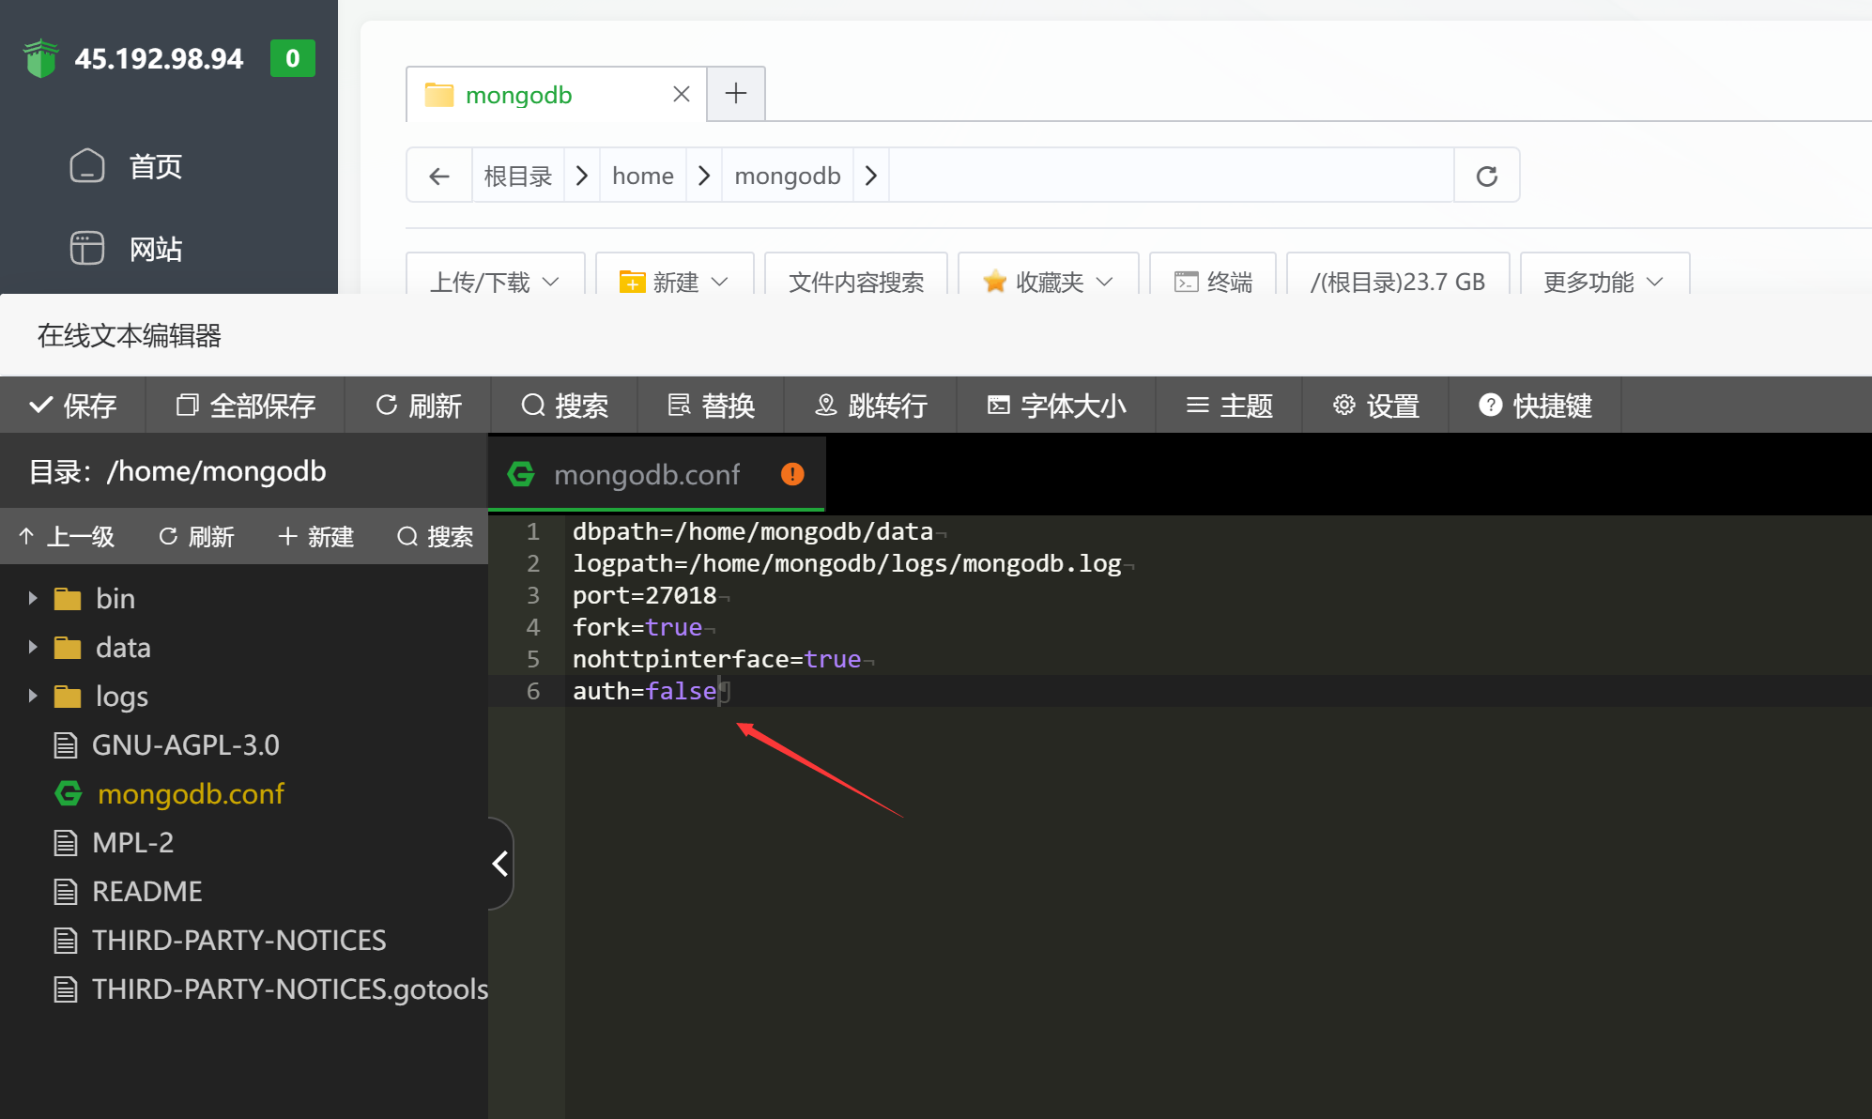Click the dbpath line in editor
This screenshot has height=1119, width=1872.
pyautogui.click(x=753, y=531)
